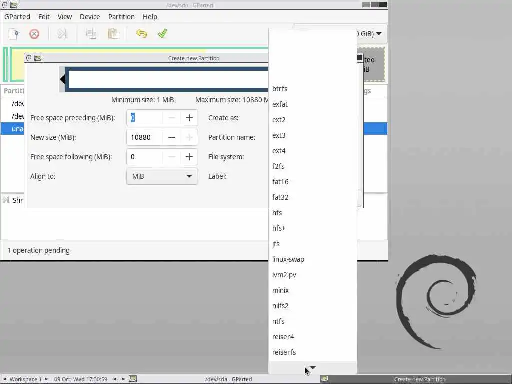Switch to /dev/sda - GParted taskbar entry

coord(228,379)
